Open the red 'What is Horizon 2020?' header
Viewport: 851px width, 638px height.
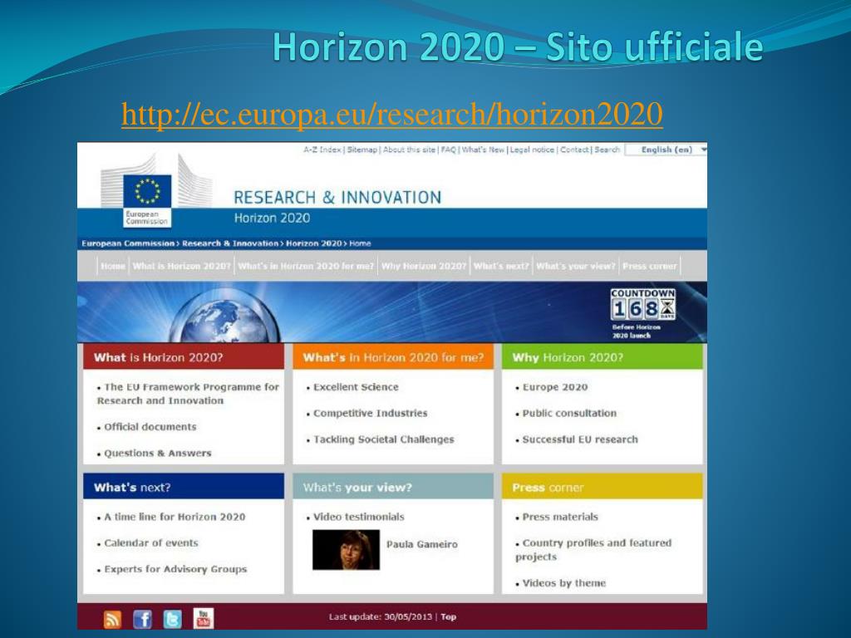point(184,357)
